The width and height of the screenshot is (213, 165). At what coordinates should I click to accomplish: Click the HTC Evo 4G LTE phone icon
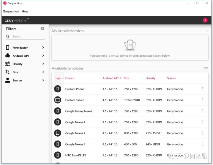tap(58, 155)
